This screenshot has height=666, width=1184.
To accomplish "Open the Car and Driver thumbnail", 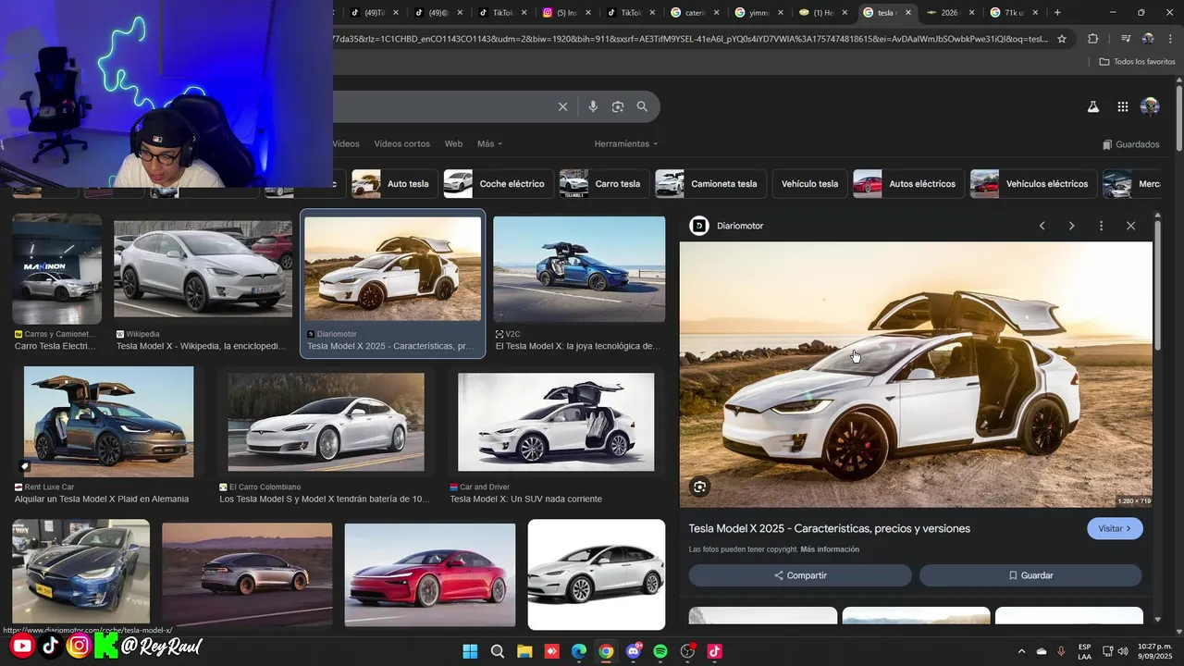I will coord(556,422).
